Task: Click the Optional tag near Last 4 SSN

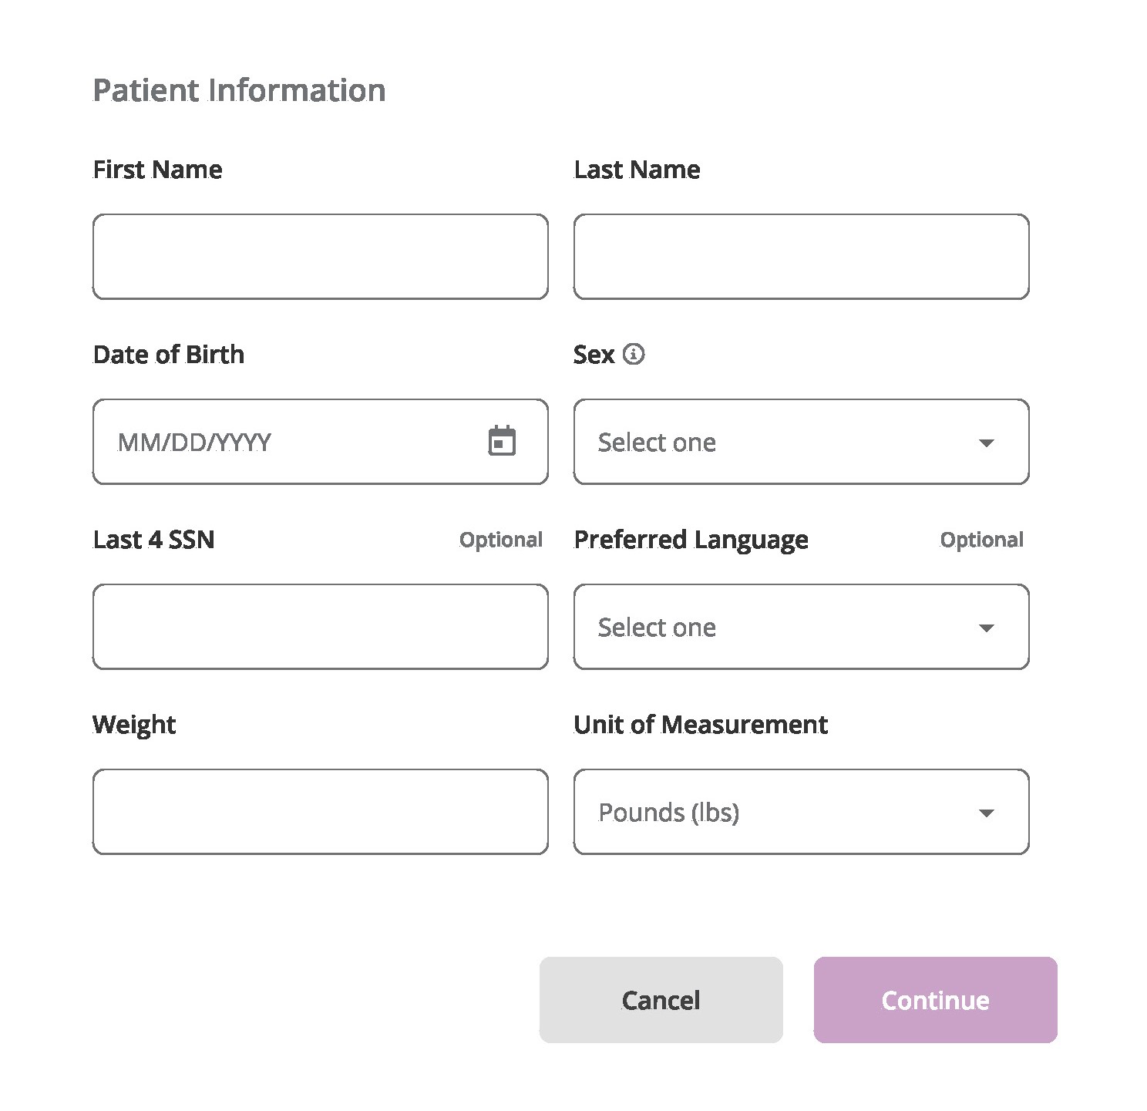Action: (x=501, y=540)
